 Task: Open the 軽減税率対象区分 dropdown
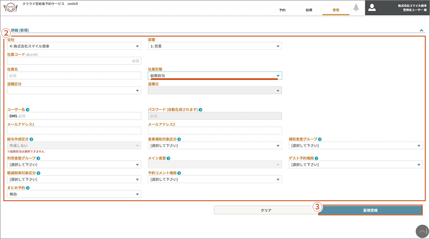[x=74, y=179]
